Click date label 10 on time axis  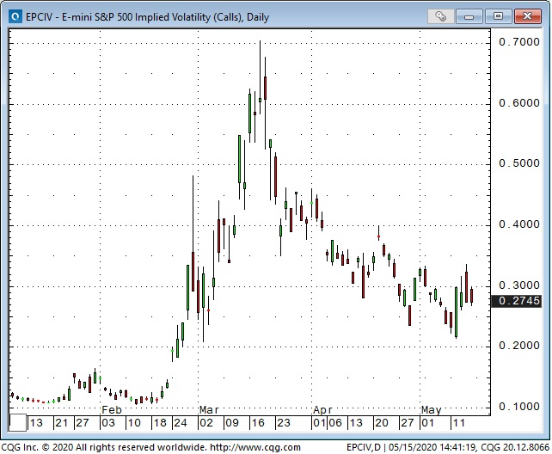click(134, 423)
